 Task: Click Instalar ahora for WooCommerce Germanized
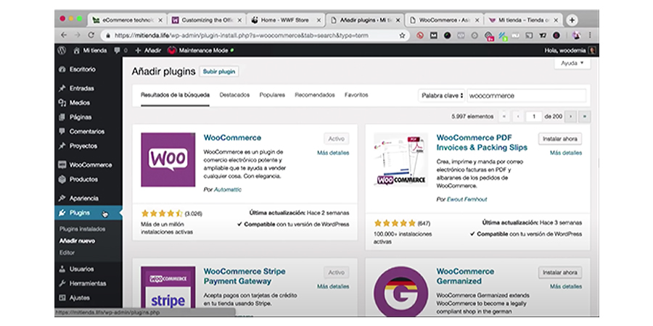[560, 273]
